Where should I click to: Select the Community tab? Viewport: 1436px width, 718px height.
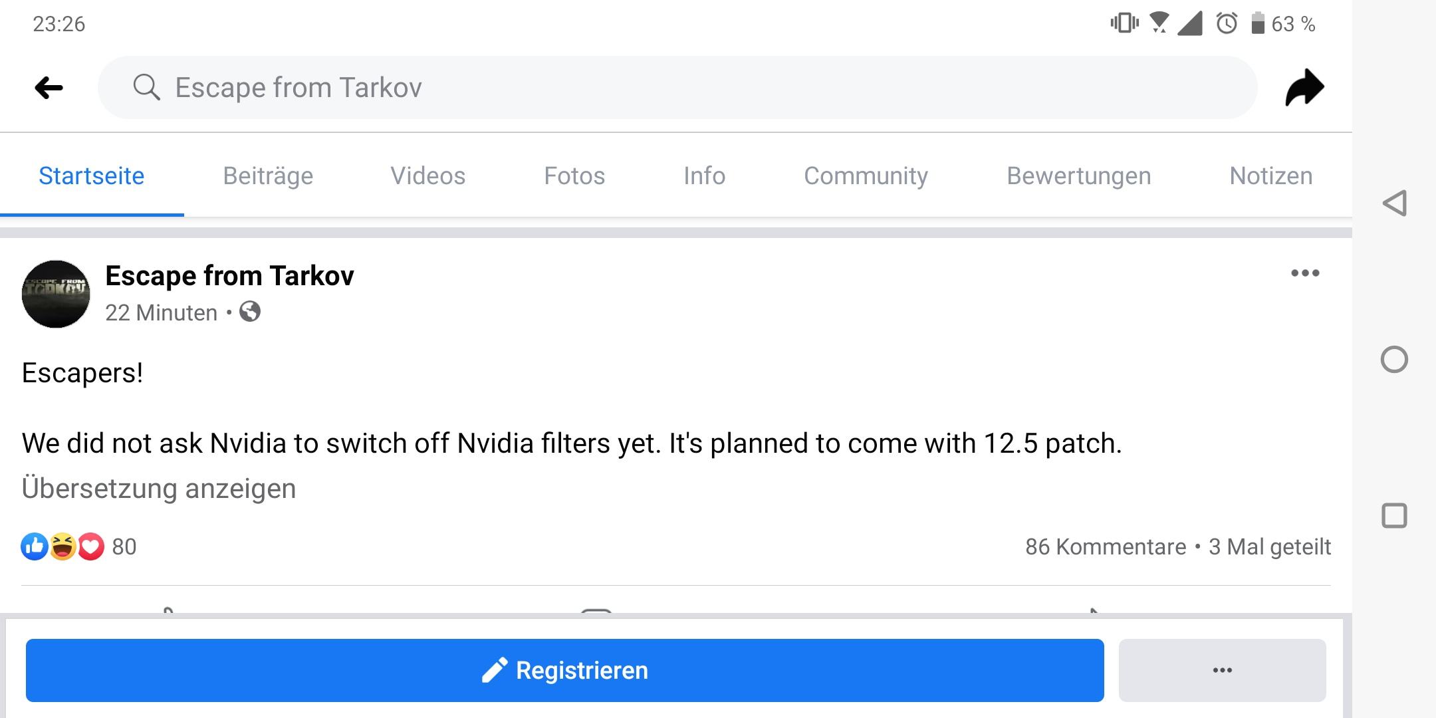(x=866, y=176)
